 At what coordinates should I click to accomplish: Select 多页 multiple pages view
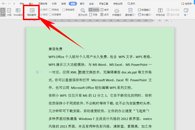coord(104,15)
